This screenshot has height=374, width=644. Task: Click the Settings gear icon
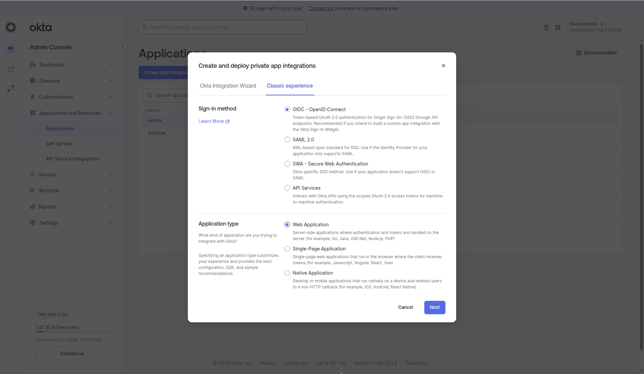(x=33, y=223)
